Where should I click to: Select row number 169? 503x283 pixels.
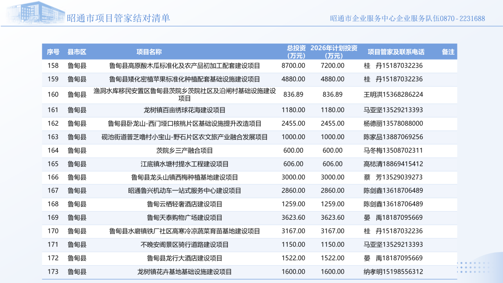click(x=53, y=218)
